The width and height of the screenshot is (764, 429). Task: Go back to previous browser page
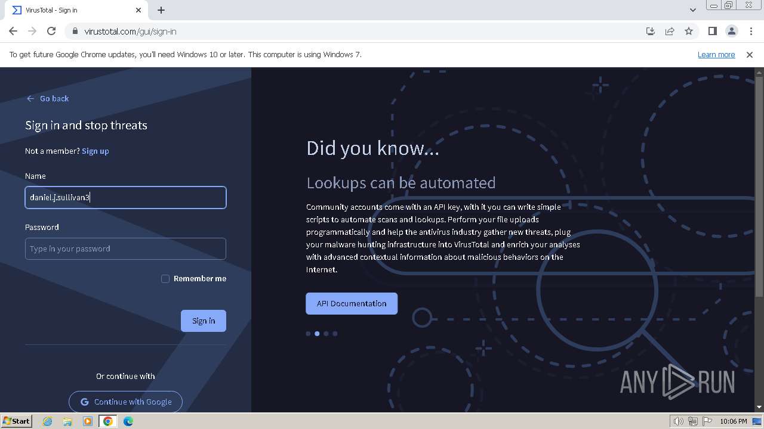click(13, 31)
